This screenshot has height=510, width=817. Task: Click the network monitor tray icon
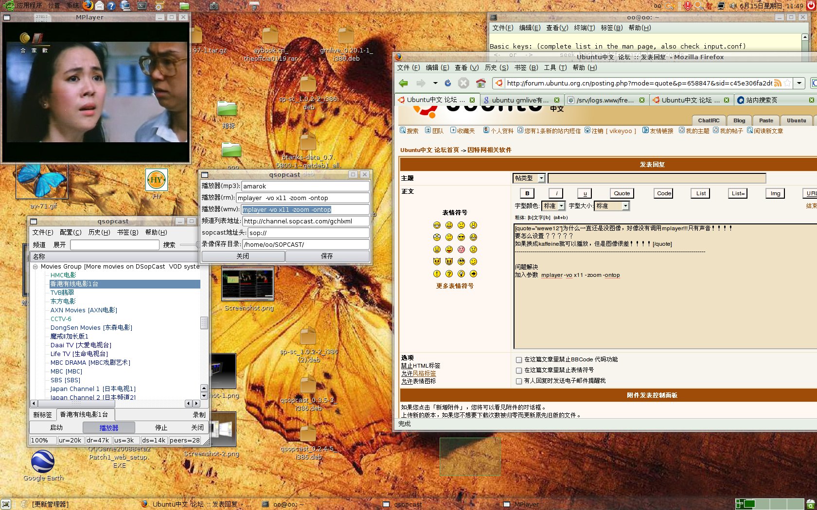[x=722, y=6]
